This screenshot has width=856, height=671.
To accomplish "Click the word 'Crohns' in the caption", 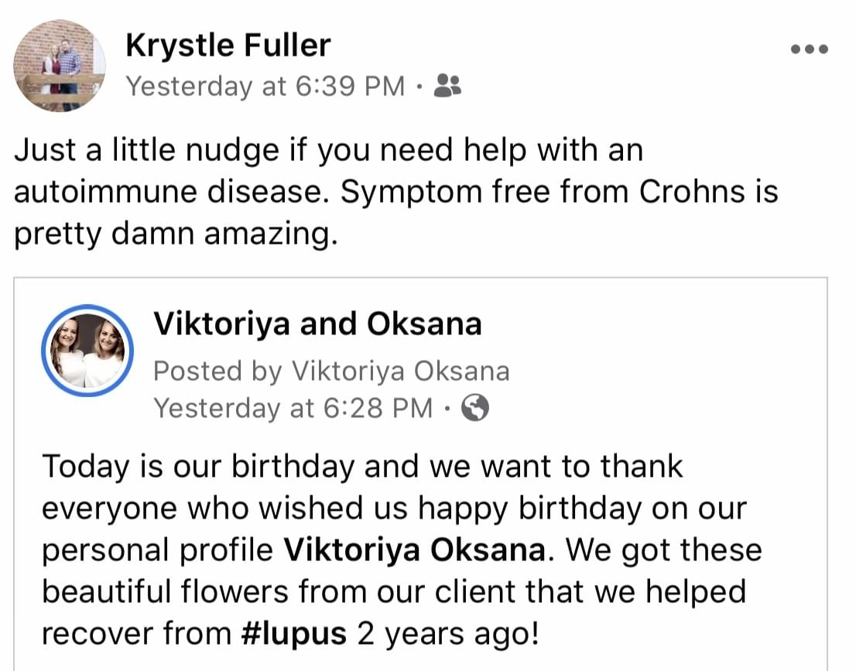I will tap(692, 192).
